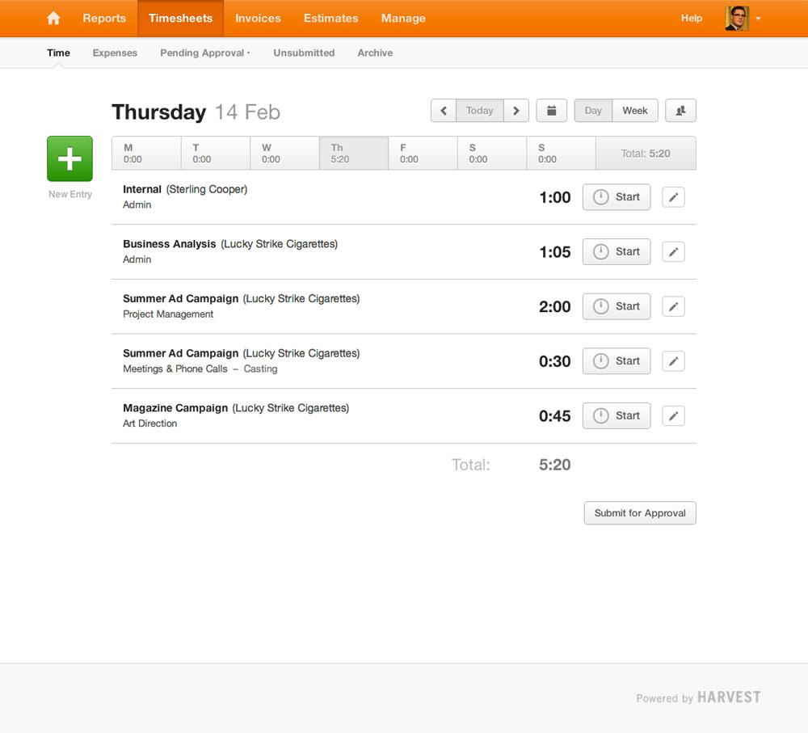
Task: Go to next day with right arrow
Action: point(516,111)
